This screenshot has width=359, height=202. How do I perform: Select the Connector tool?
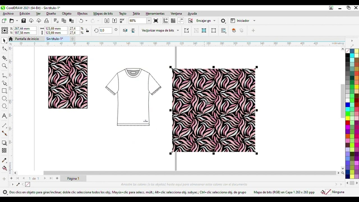tap(4, 133)
